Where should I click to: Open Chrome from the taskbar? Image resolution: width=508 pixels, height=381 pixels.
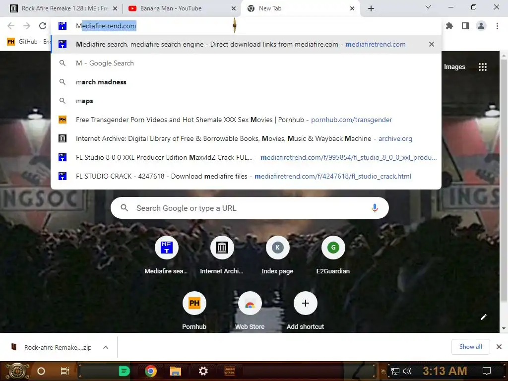coord(151,371)
